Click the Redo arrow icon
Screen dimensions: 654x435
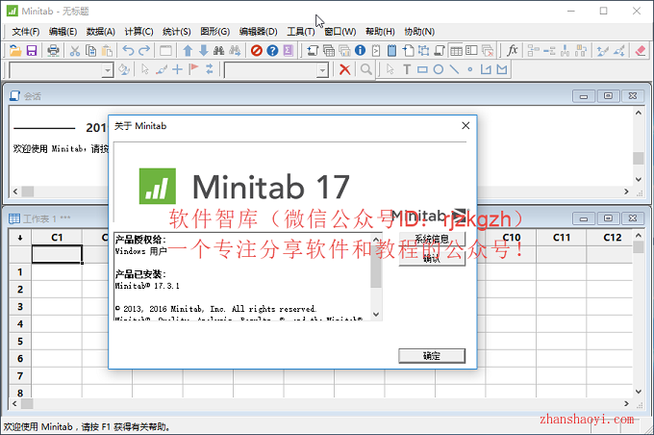coord(144,50)
